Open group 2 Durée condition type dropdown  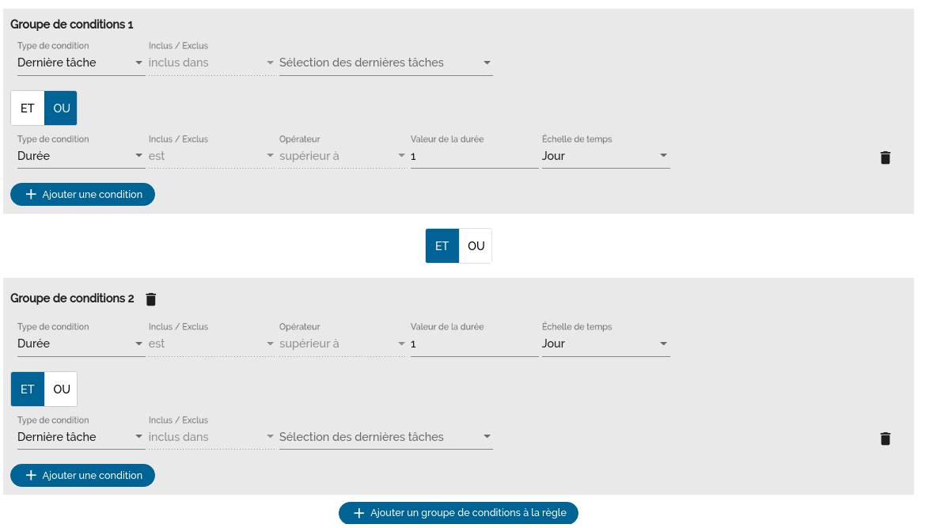(80, 344)
